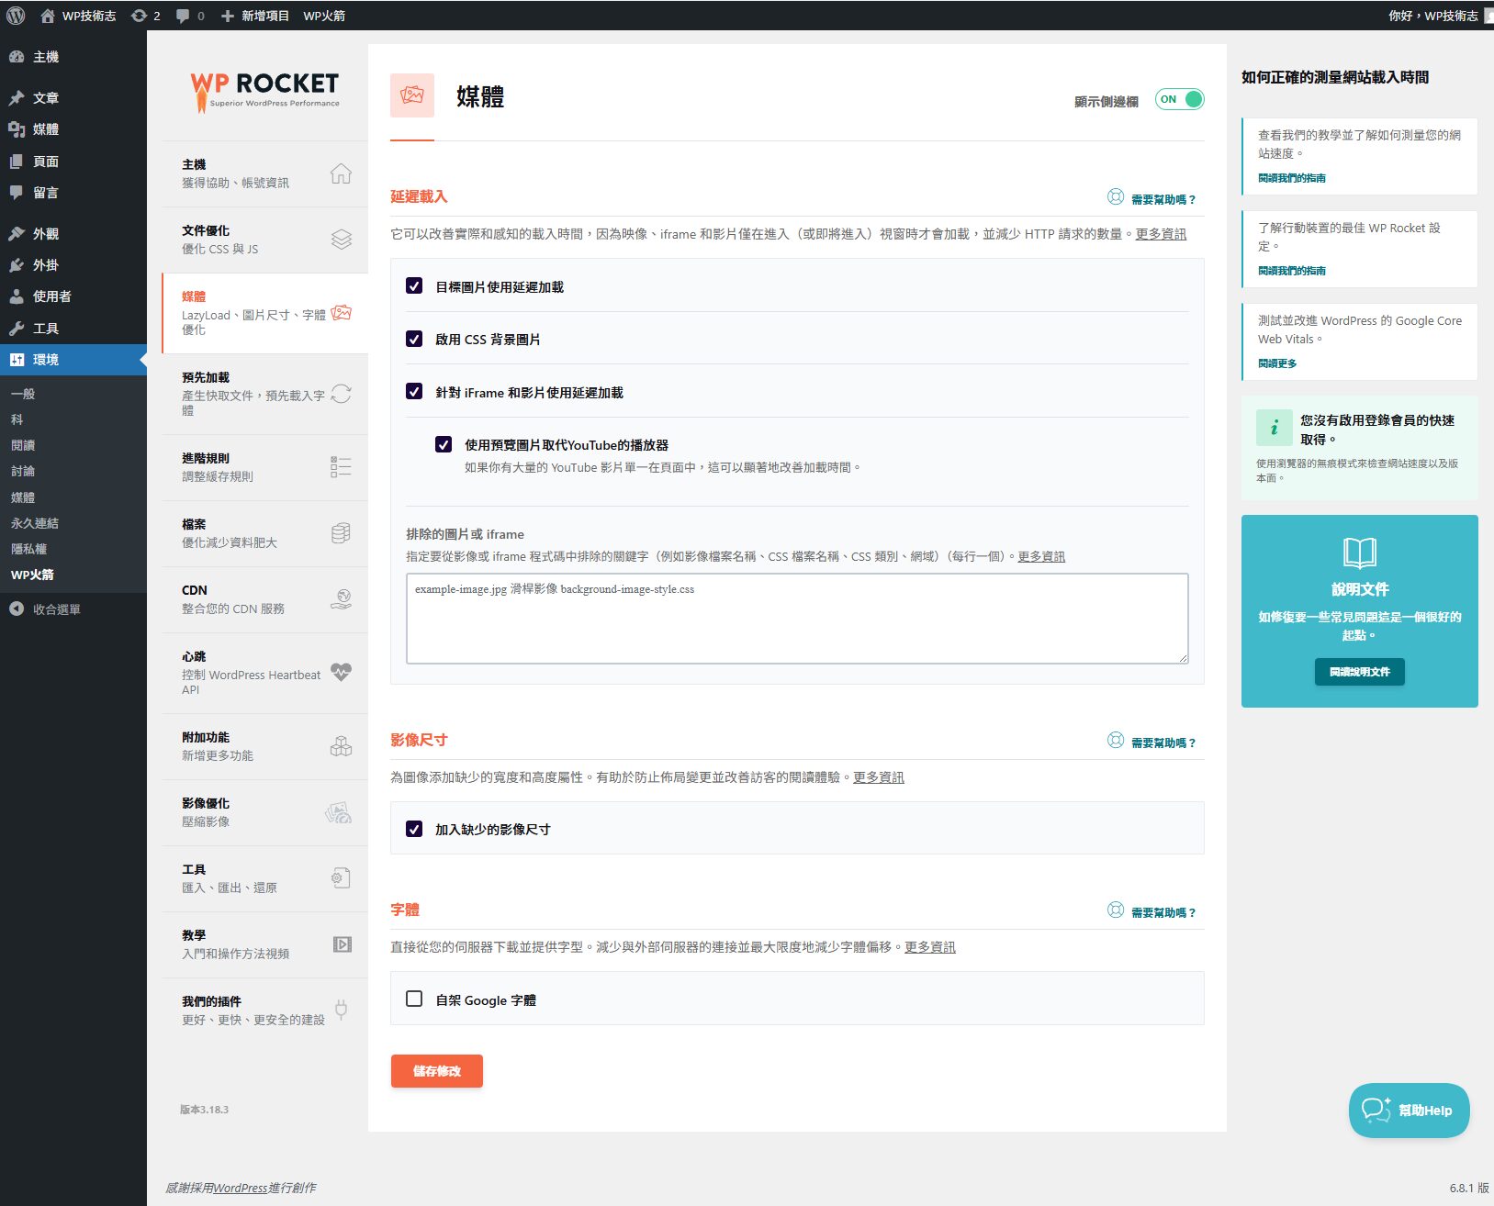
Task: Click the book icon in 說明文件 card
Action: (x=1359, y=553)
